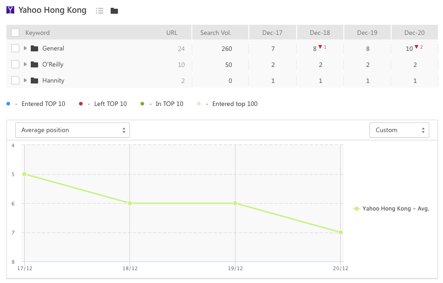Toggle the select-all keywords checkbox
Viewport: 443px width, 283px height.
(15, 33)
